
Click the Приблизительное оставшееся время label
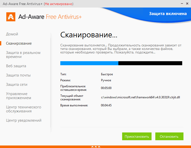pos(73,88)
